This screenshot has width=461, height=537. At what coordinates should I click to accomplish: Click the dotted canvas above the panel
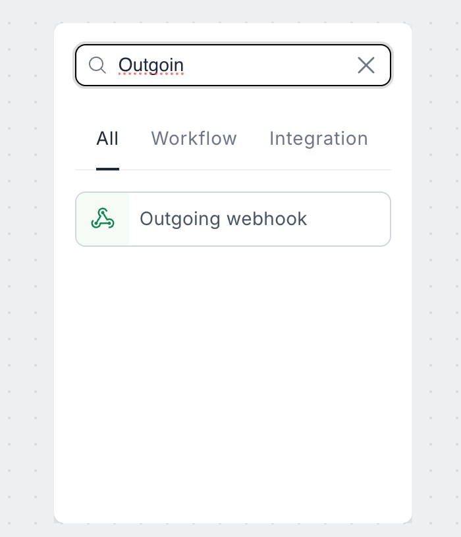(230, 11)
